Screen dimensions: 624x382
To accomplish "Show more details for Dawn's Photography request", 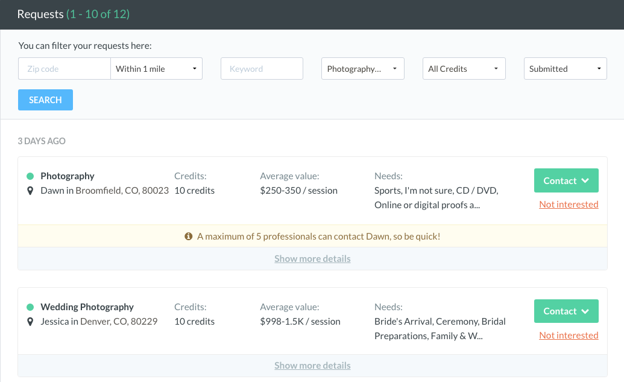I will 312,258.
